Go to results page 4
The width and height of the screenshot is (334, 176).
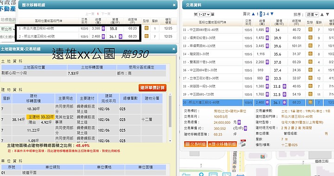coord(268,14)
